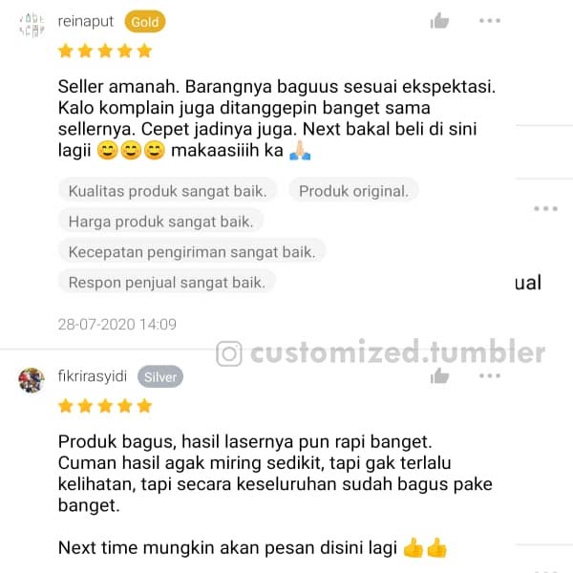Open the reinaput username link
Screen dimensions: 573x573
click(86, 21)
